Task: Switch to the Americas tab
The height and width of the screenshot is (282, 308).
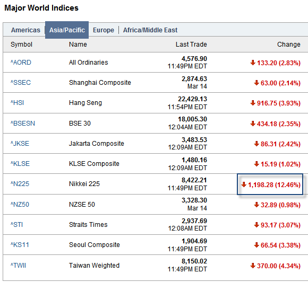Action: [x=25, y=30]
